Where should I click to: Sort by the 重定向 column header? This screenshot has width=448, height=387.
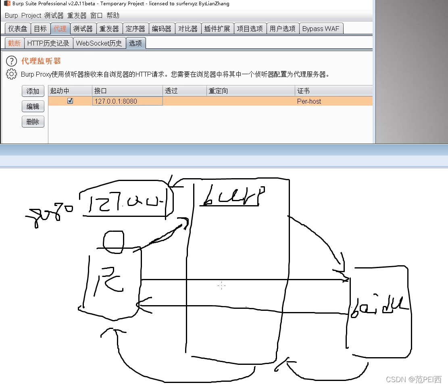250,91
